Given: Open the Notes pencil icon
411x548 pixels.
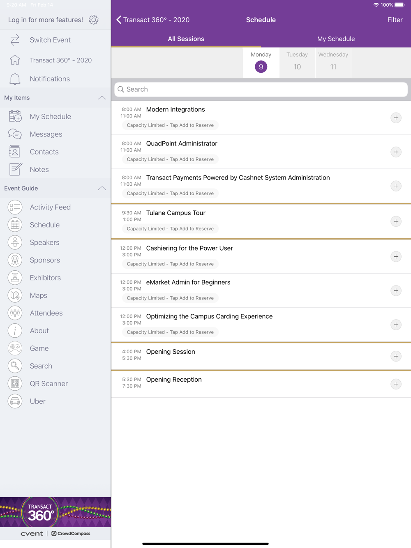Looking at the screenshot, I should (x=16, y=169).
